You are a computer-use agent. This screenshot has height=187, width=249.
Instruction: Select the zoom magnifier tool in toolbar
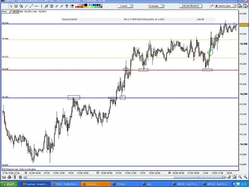click(x=21, y=6)
